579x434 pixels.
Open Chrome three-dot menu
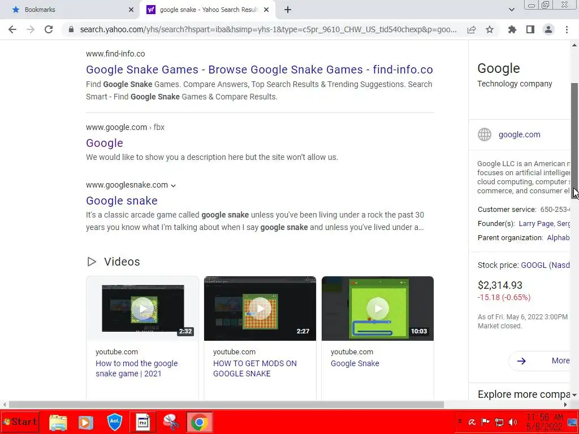pos(567,29)
